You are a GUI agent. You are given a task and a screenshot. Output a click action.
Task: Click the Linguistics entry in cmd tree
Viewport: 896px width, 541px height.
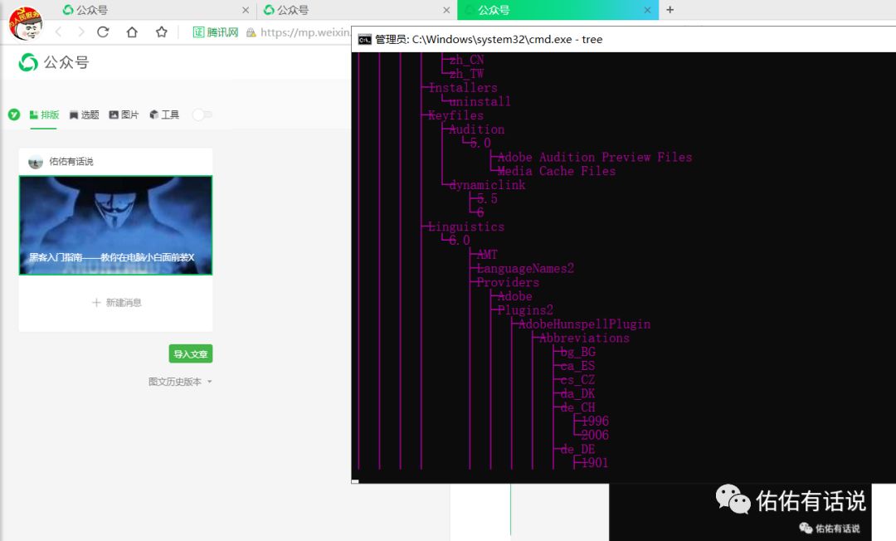pyautogui.click(x=466, y=227)
